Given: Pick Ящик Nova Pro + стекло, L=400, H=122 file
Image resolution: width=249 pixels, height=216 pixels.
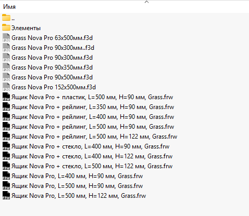Looking at the screenshot, I should 92,156.
